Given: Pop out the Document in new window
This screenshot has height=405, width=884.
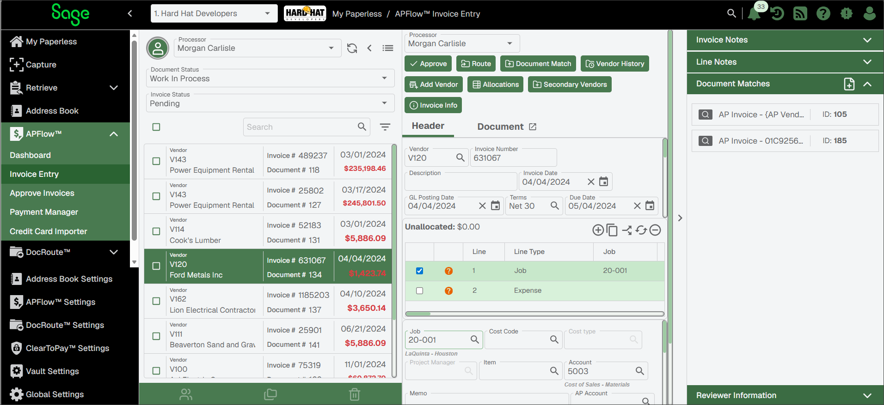Looking at the screenshot, I should (x=533, y=127).
